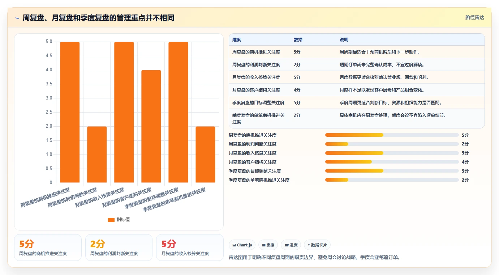The height and width of the screenshot is (275, 499).
Task: Click the 5分 card for 周复盘的商机推进关注度
Action: (48, 247)
